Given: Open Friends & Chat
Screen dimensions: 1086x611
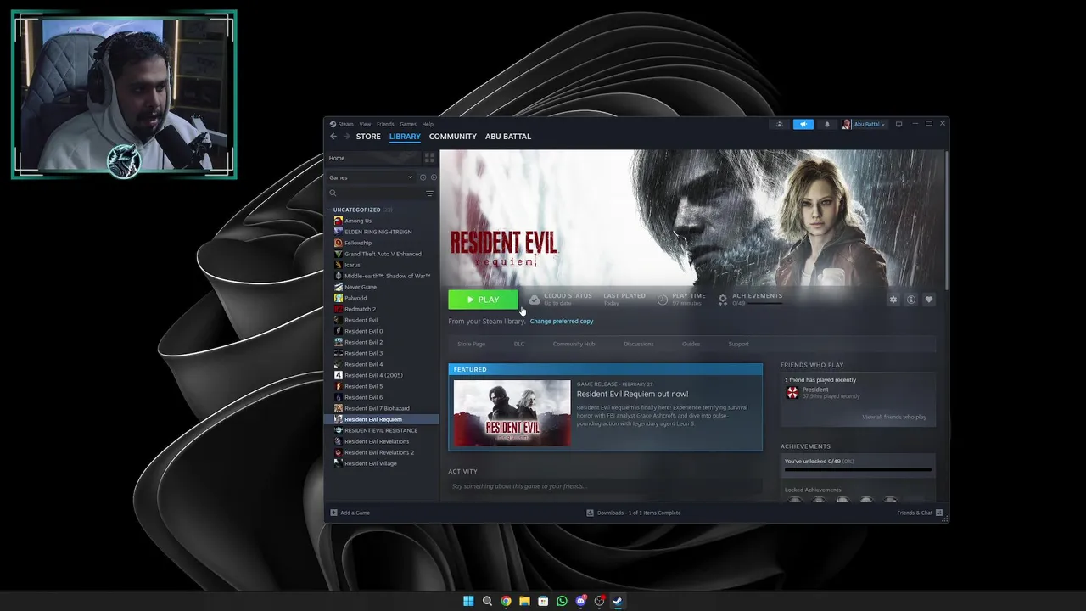Looking at the screenshot, I should coord(919,513).
